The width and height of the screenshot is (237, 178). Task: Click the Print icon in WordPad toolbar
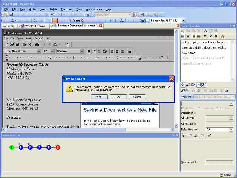(x=24, y=44)
